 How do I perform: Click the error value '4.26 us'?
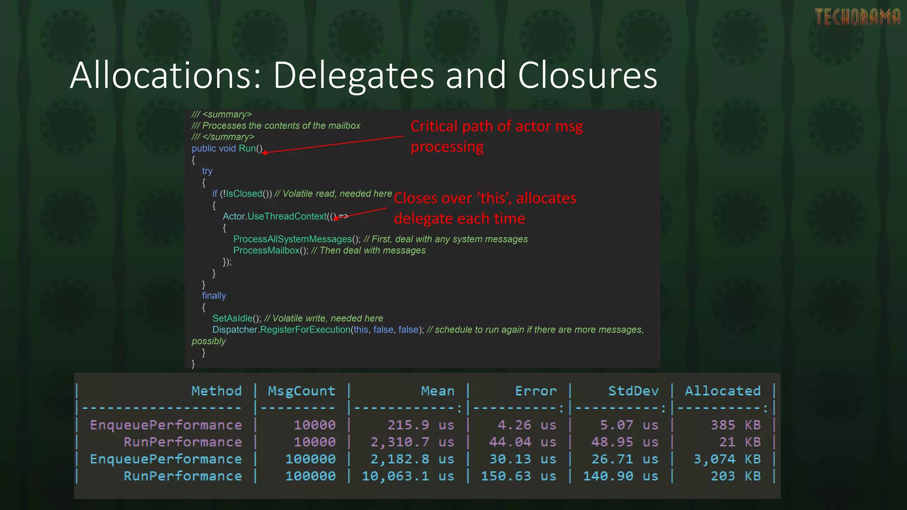click(527, 425)
